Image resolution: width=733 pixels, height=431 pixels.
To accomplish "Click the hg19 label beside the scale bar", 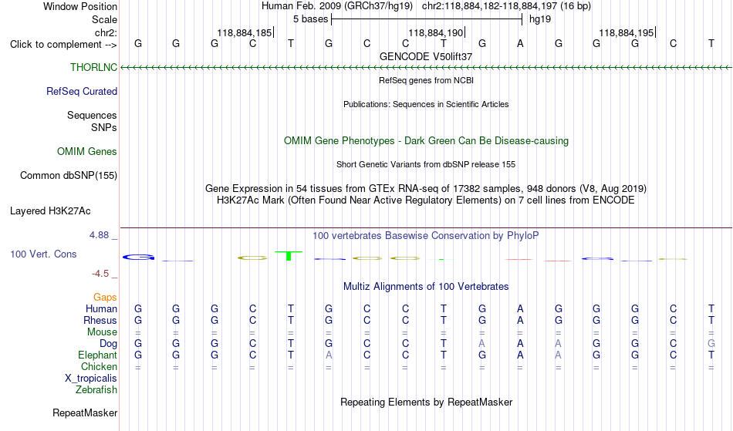I will point(540,19).
